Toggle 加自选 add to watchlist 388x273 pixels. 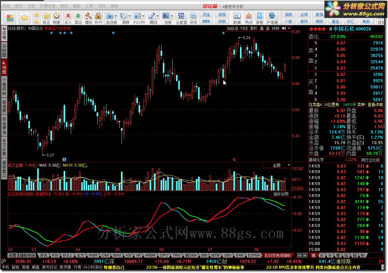232,28
